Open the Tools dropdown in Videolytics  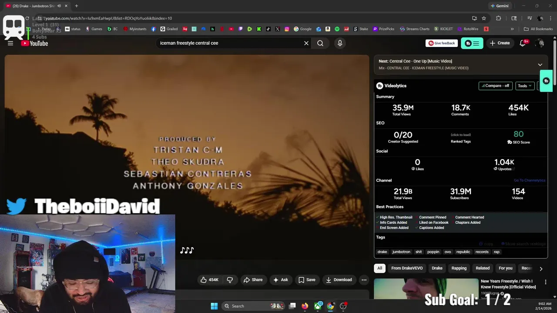click(x=524, y=86)
